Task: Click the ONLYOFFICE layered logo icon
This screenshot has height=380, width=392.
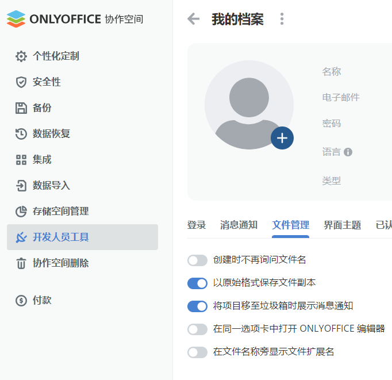Action: (16, 19)
